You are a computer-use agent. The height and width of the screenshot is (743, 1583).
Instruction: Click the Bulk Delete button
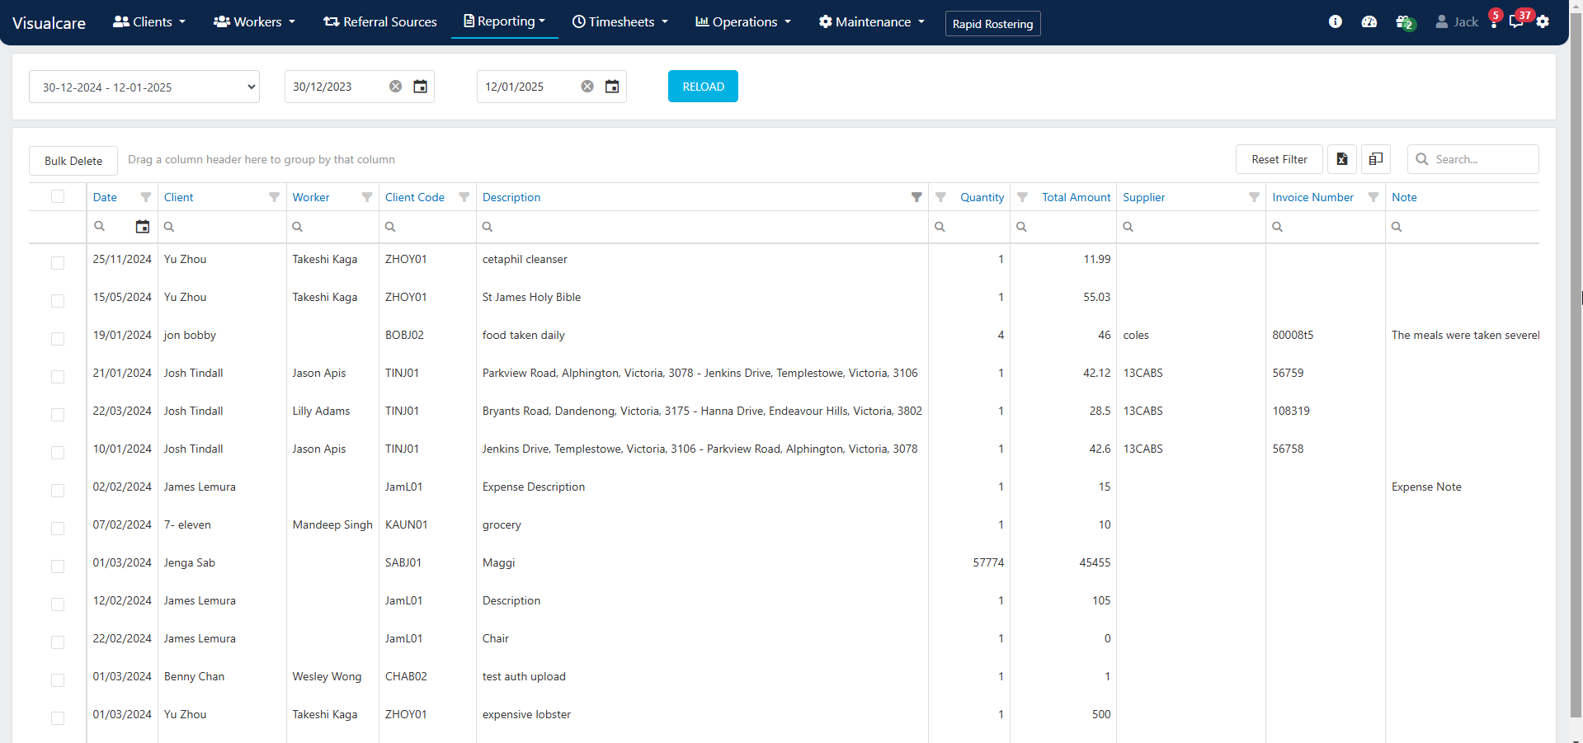click(73, 161)
